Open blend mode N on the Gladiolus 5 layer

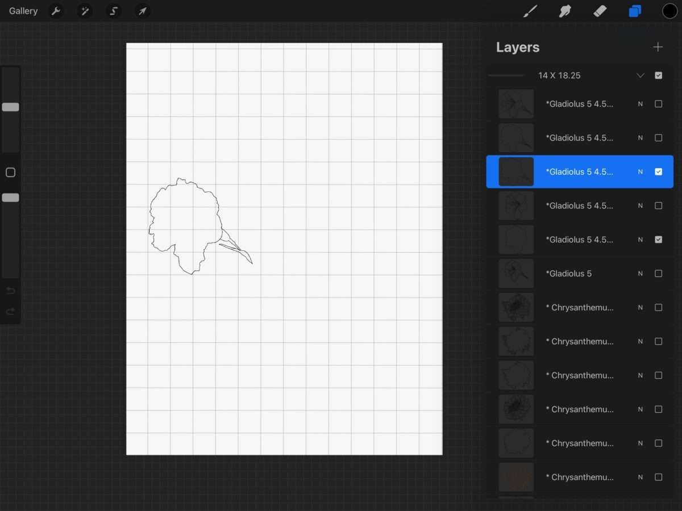point(641,274)
